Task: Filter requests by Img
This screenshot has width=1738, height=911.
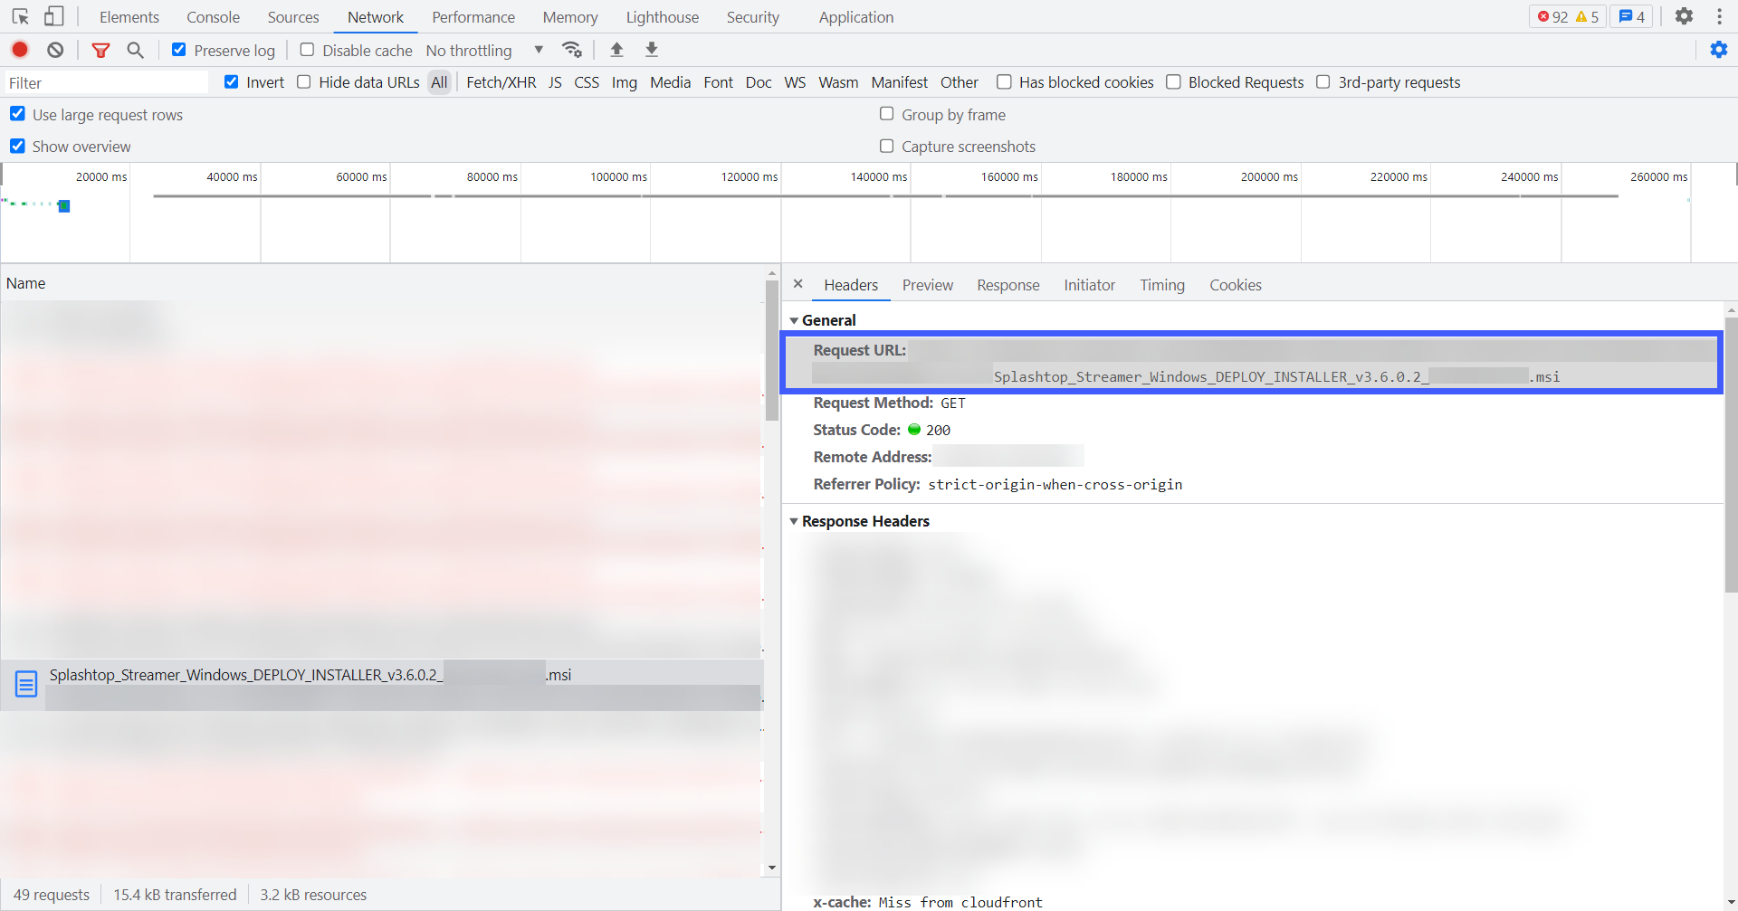Action: pos(625,81)
